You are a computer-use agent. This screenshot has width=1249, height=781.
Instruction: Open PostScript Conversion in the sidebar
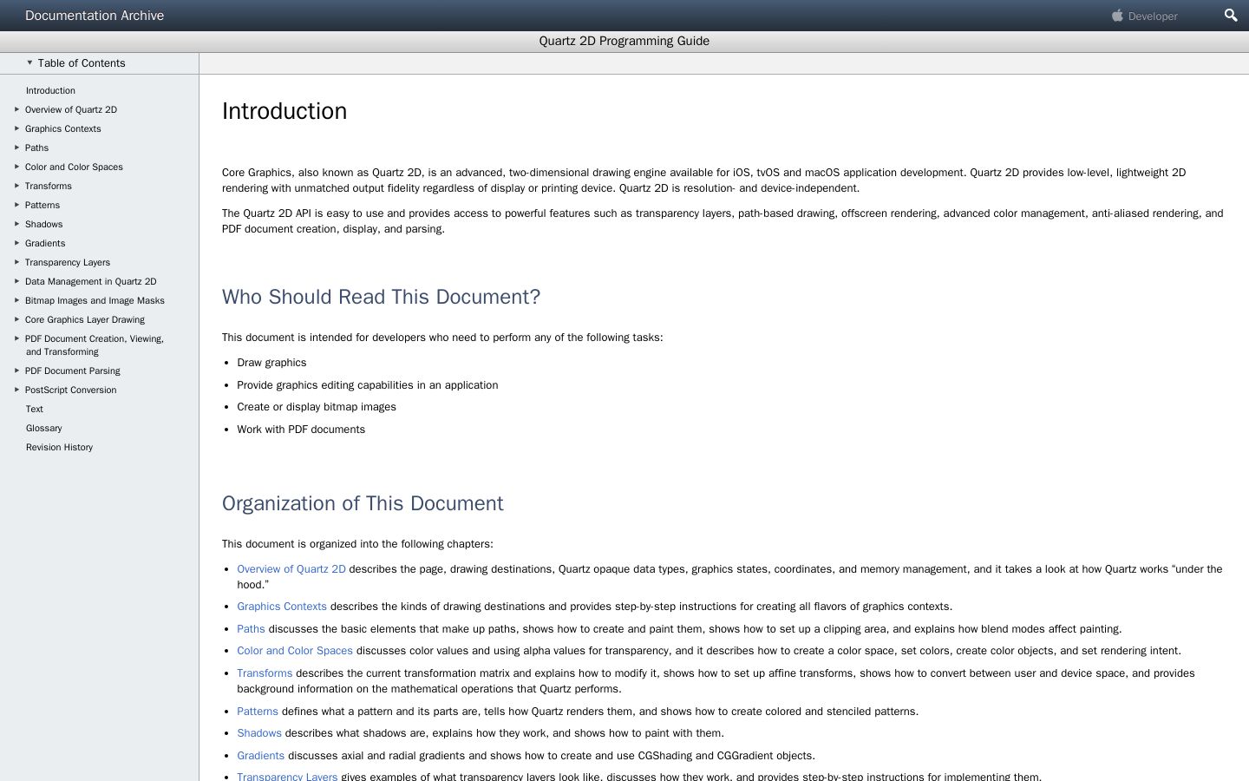point(71,390)
